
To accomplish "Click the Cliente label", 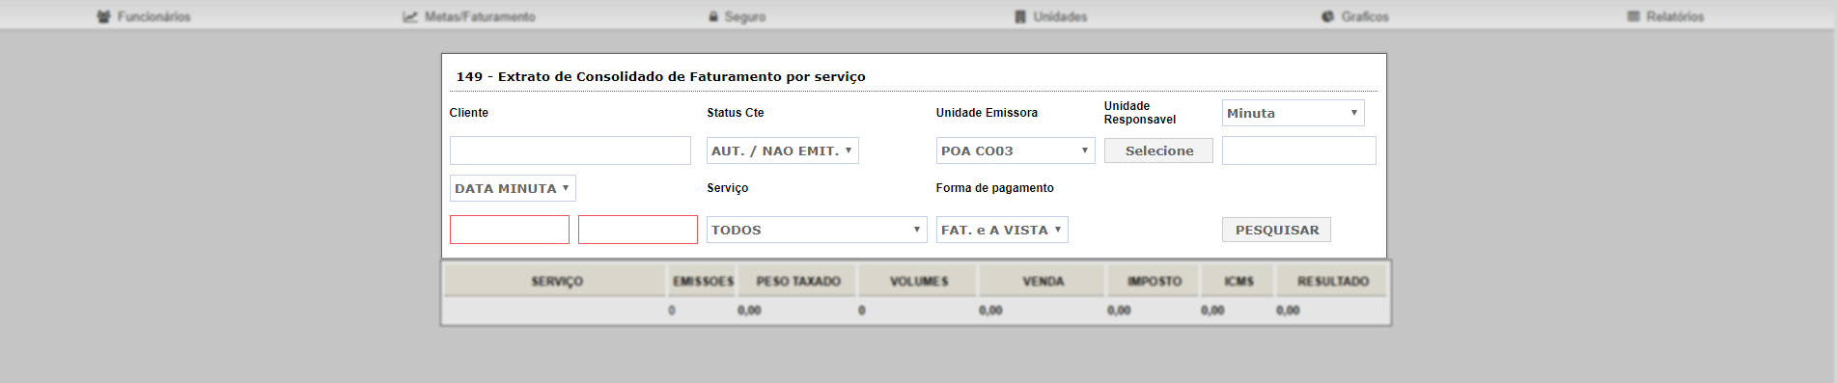I will coord(469,113).
